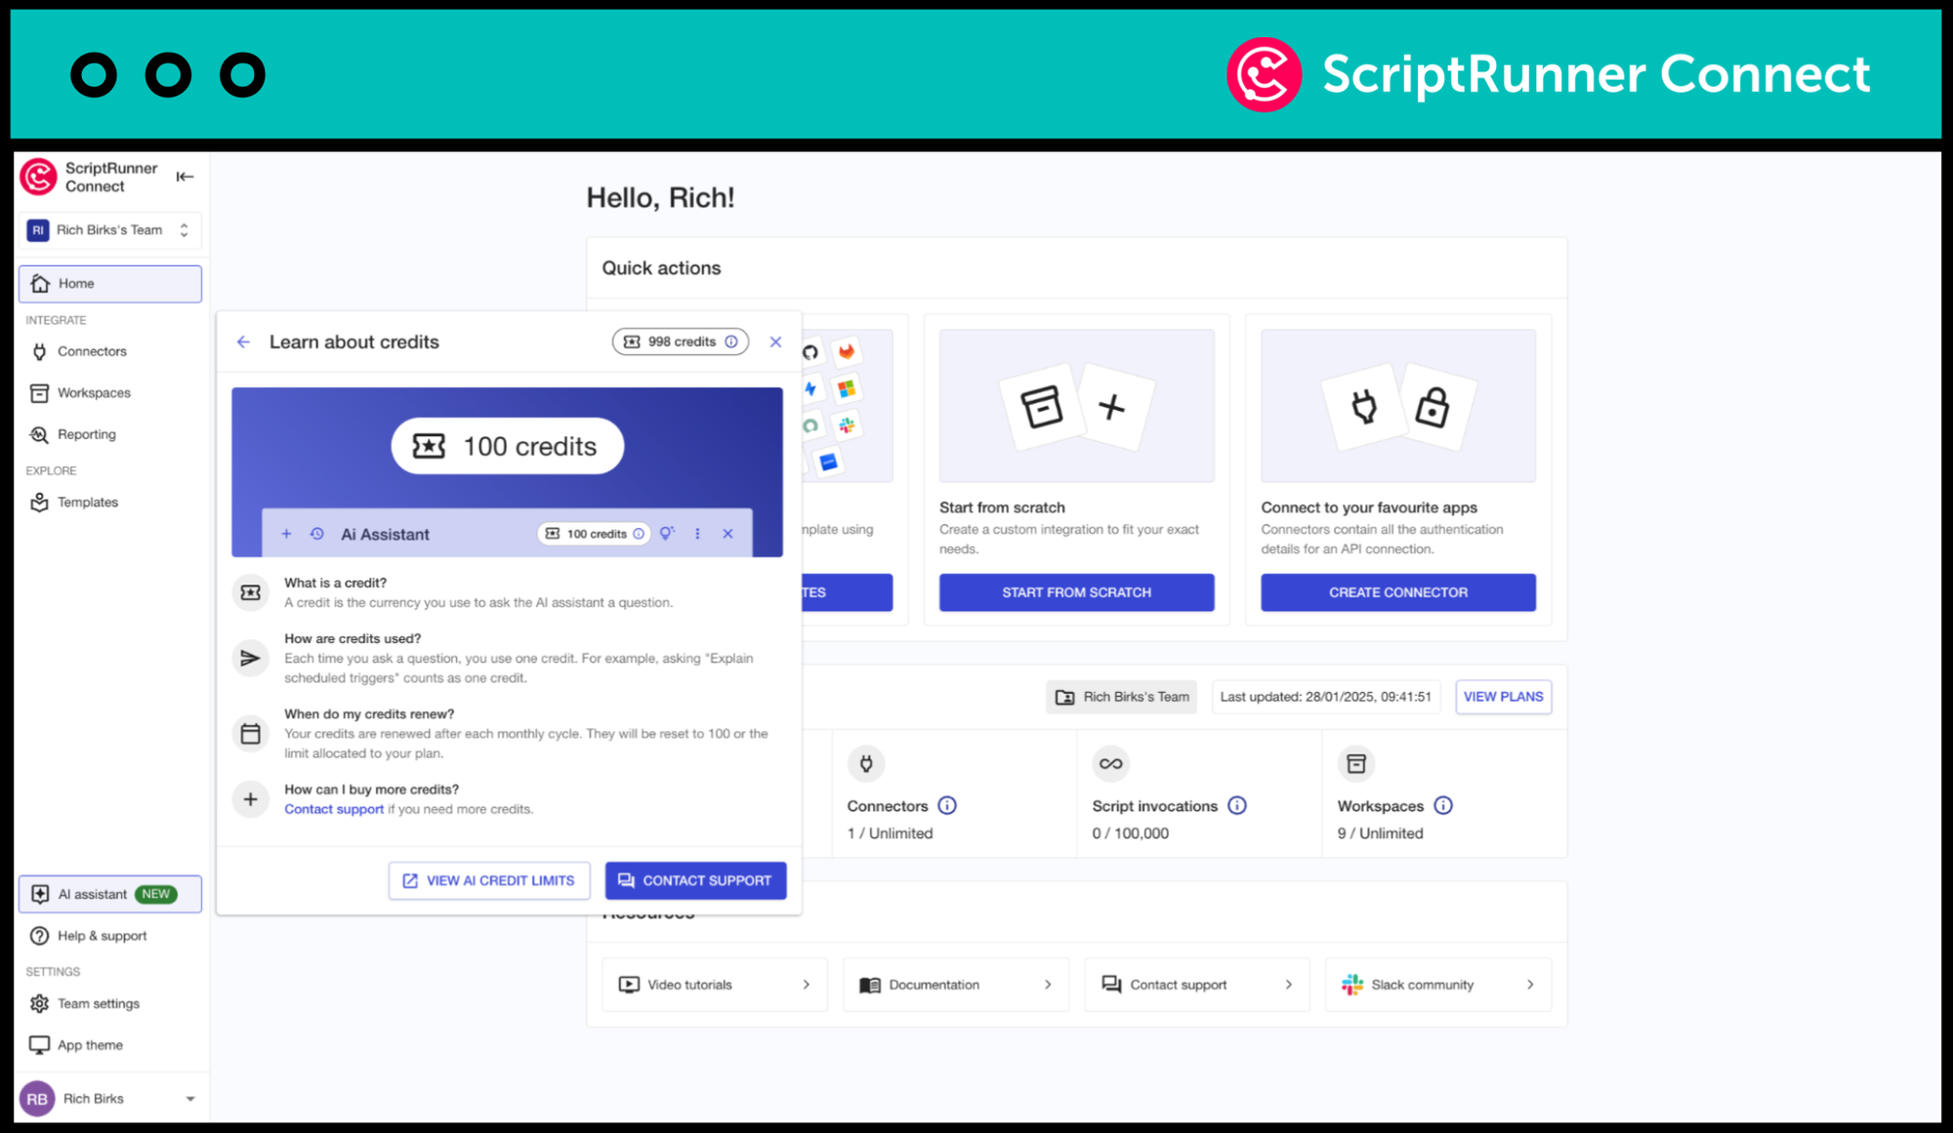Click the Slack logo on Slack community card
The width and height of the screenshot is (1953, 1133).
point(1352,985)
